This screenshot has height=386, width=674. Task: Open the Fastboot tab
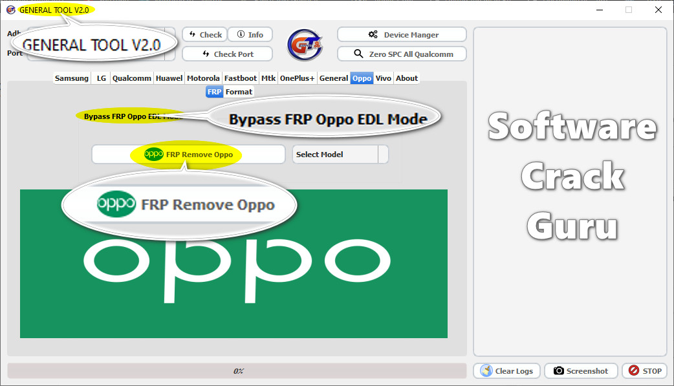240,78
